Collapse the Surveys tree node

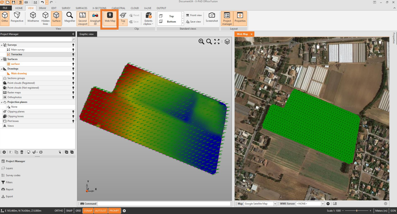[x=2, y=45]
